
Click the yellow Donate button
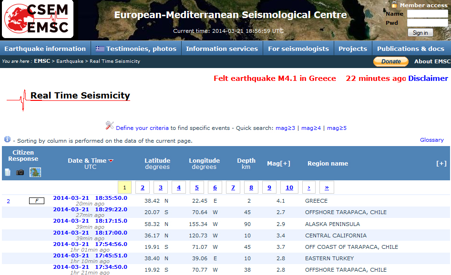click(x=391, y=61)
